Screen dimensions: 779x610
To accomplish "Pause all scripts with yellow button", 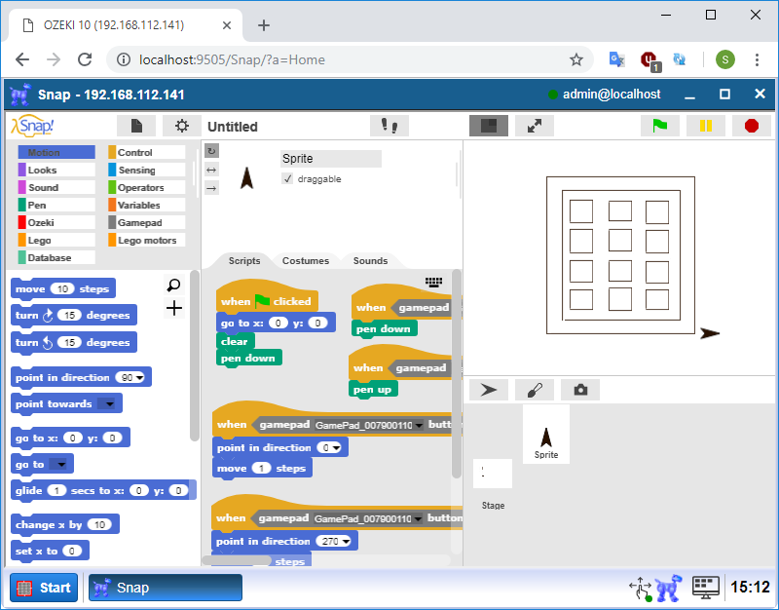I will (705, 126).
